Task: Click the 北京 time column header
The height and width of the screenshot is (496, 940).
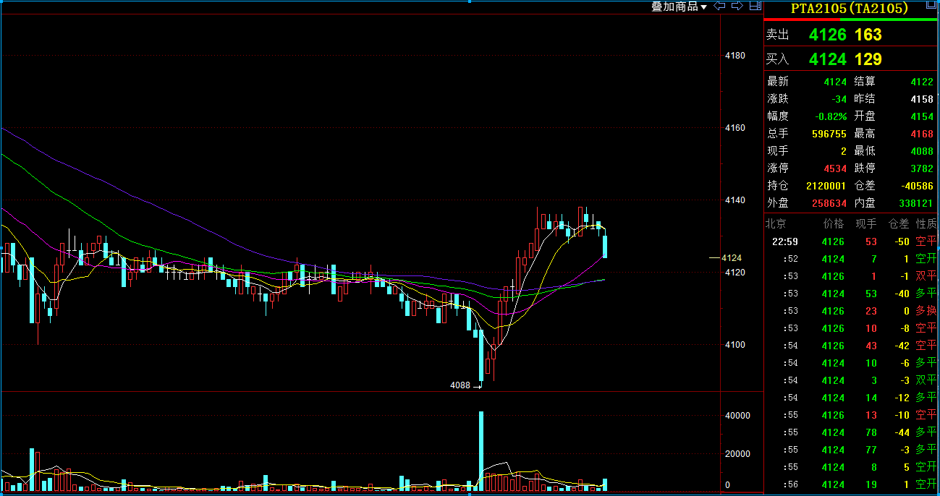Action: [x=776, y=224]
